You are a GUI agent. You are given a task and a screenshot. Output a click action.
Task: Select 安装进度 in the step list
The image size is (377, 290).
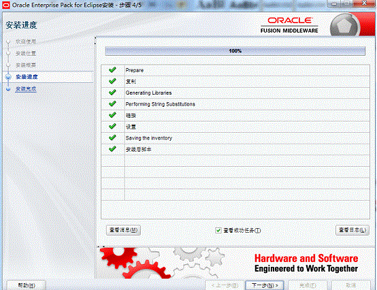click(x=27, y=77)
